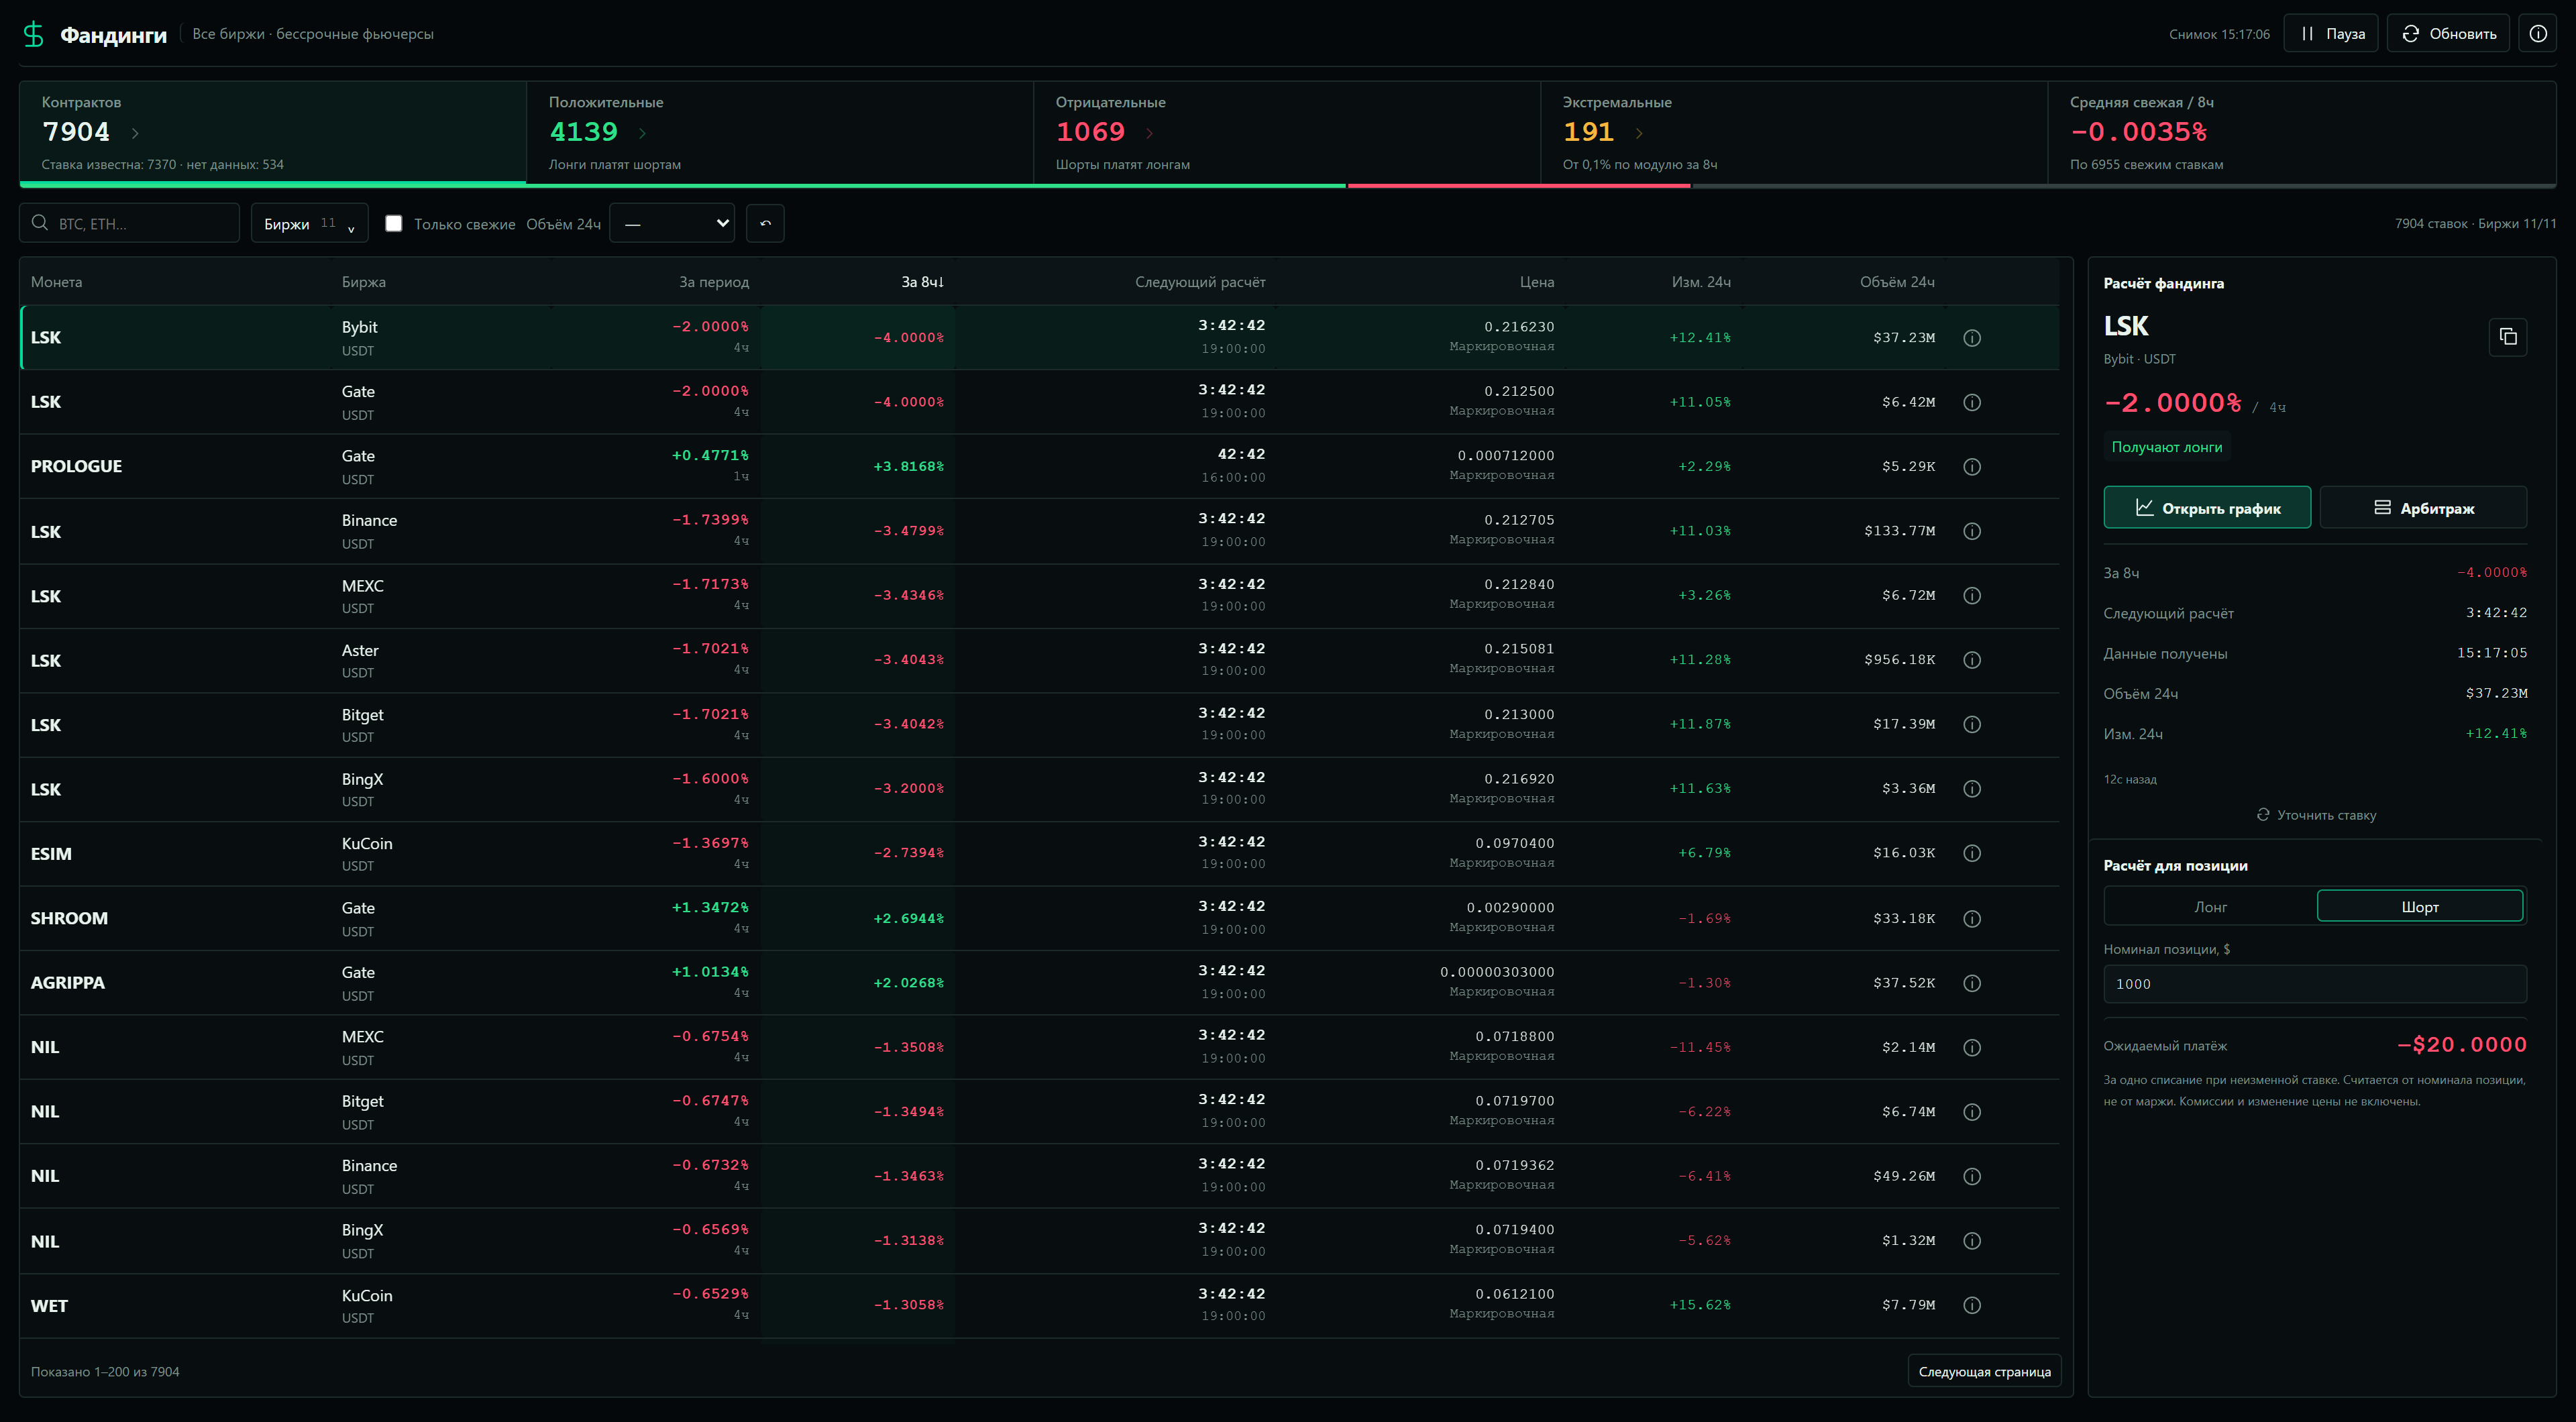Click the info icon in the top bar
The height and width of the screenshot is (1422, 2576).
2537,33
